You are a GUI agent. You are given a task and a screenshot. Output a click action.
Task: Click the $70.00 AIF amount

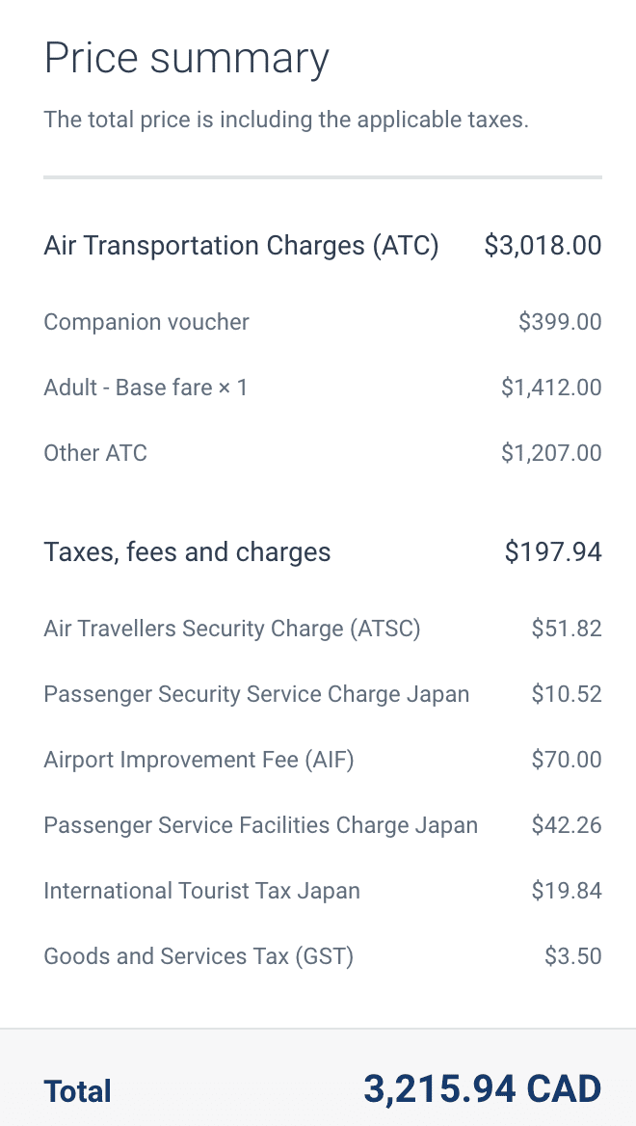tap(567, 760)
